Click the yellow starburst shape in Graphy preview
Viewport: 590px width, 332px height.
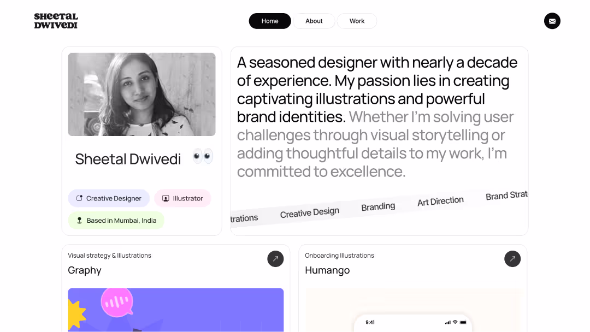(x=77, y=315)
